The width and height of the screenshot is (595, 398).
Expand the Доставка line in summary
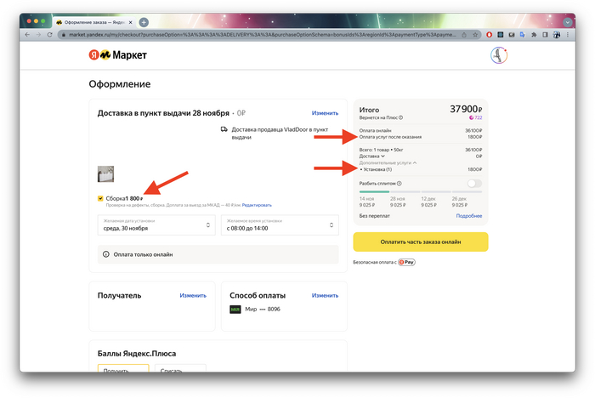[372, 156]
